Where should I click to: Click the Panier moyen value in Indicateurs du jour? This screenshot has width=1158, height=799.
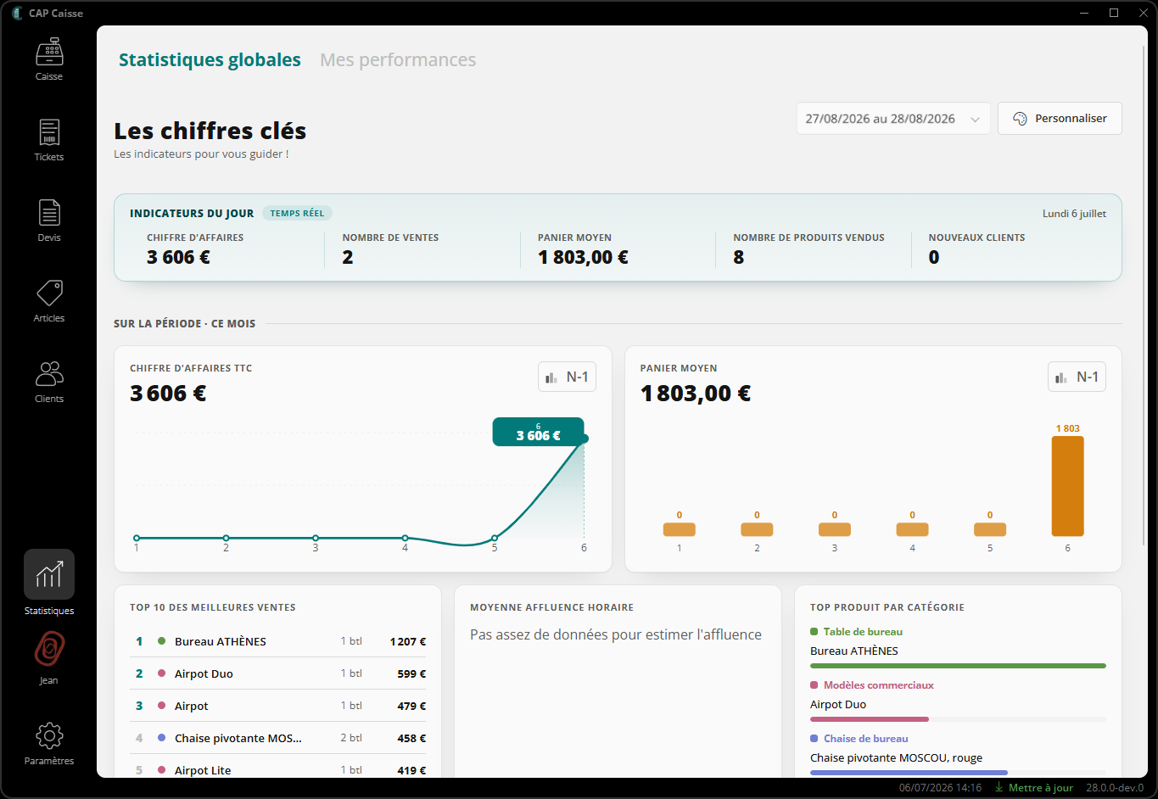click(583, 258)
